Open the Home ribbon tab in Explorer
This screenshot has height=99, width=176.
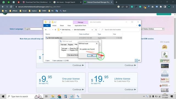click(x=54, y=26)
